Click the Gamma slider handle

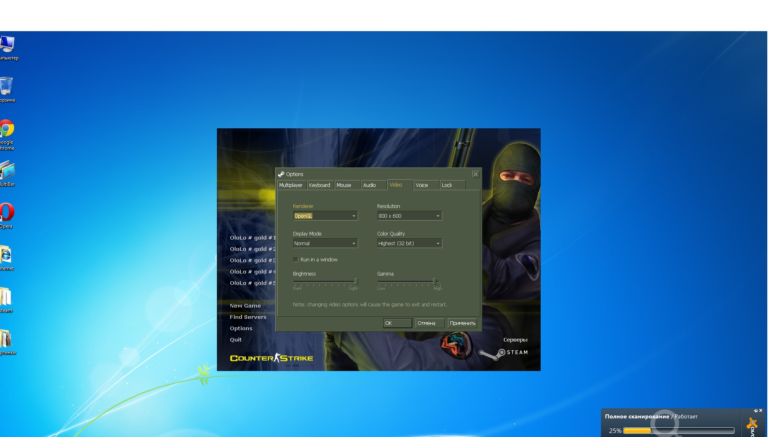click(x=434, y=282)
